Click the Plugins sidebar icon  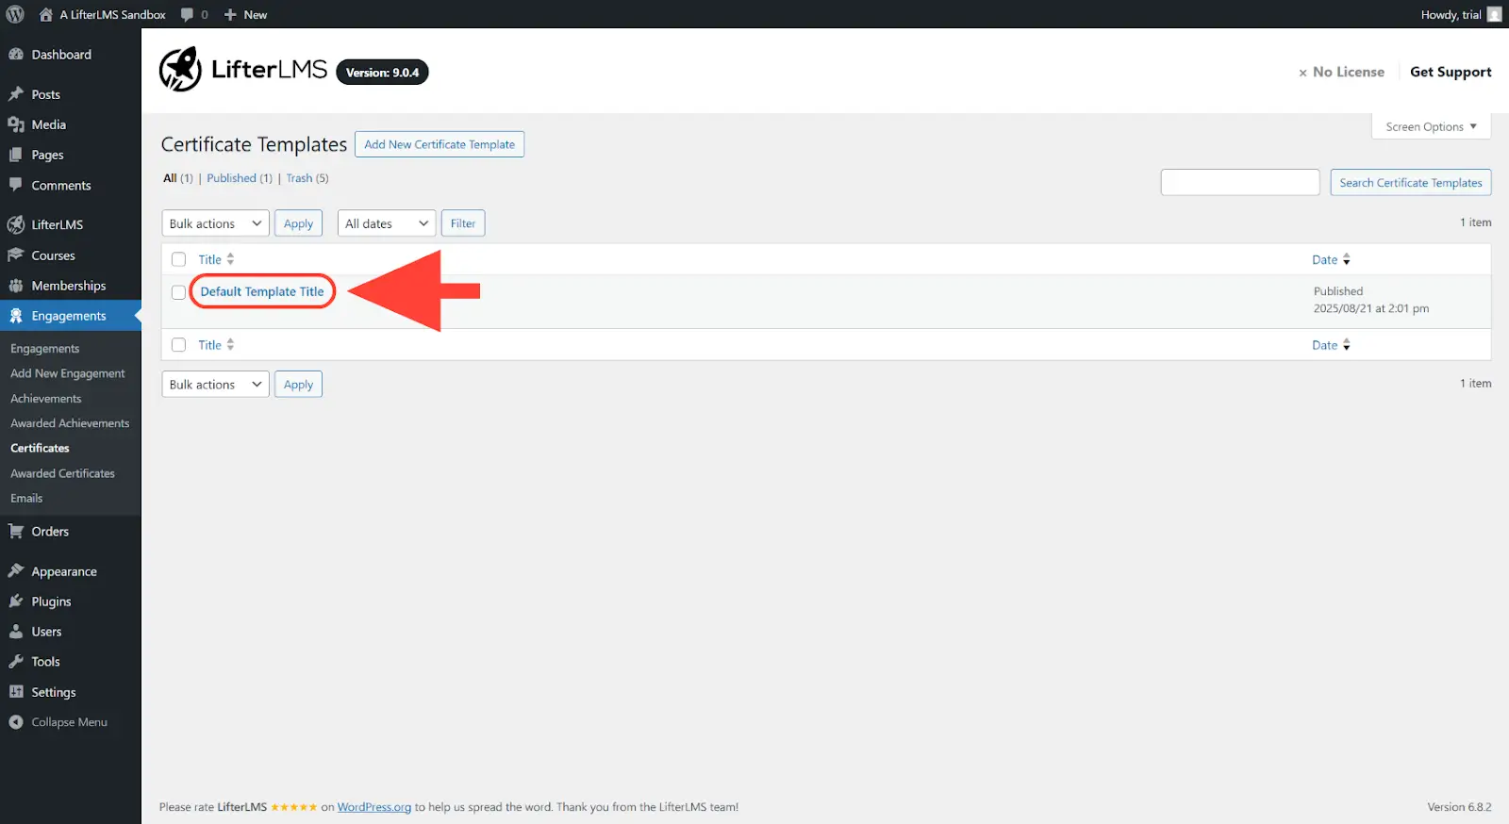click(16, 602)
